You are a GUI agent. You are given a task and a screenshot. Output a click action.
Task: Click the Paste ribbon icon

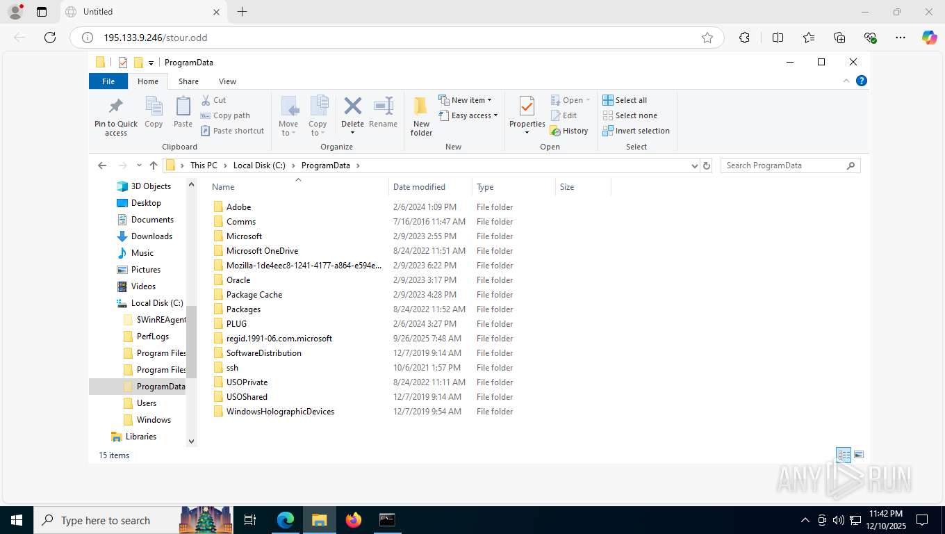point(183,106)
